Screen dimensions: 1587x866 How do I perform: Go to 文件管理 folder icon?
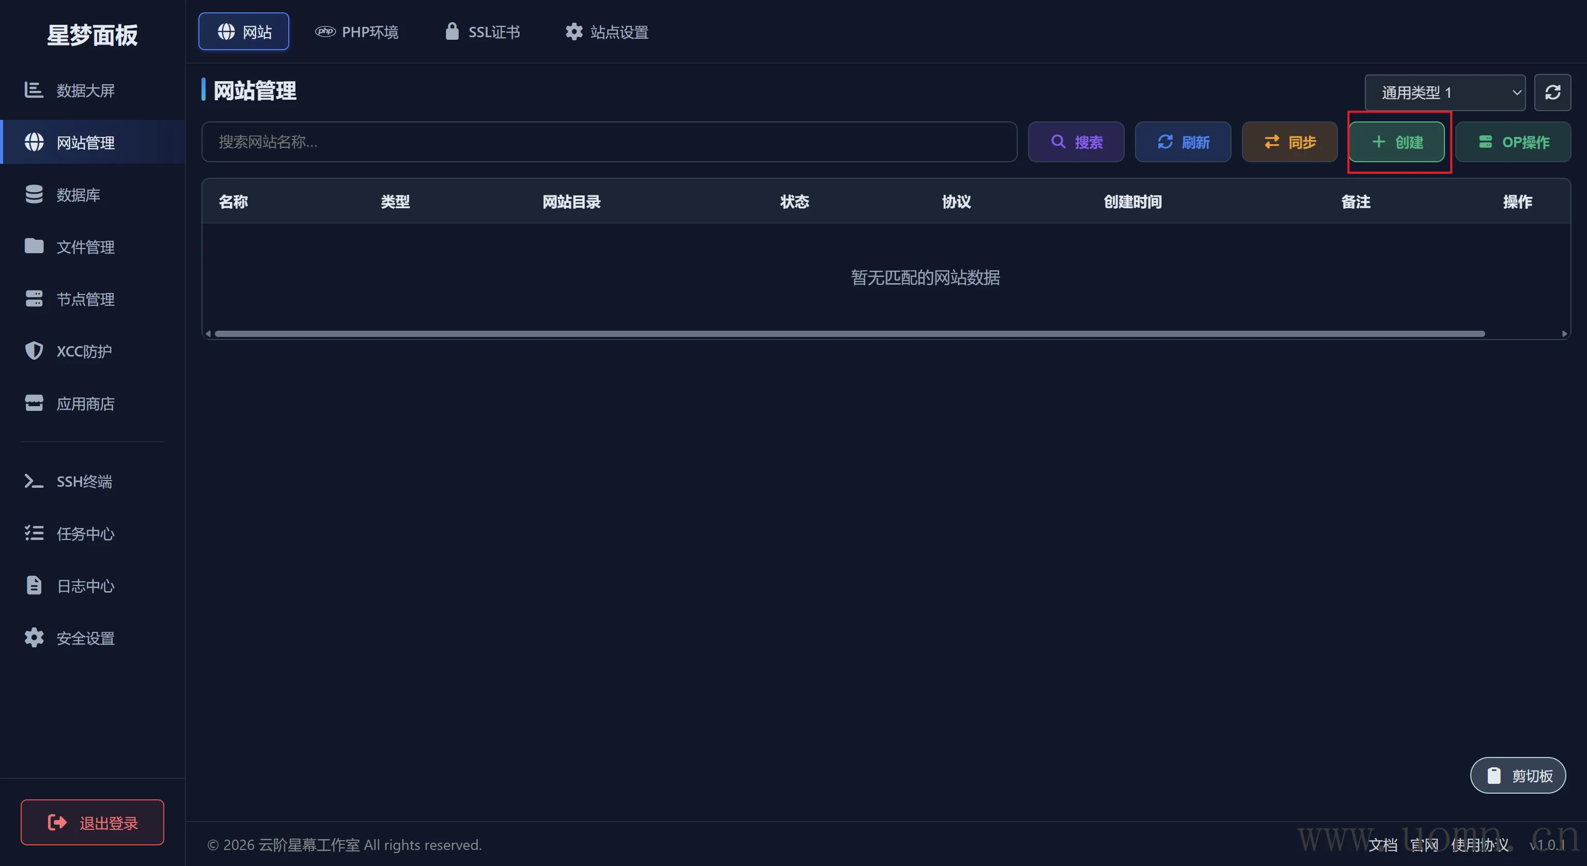point(34,246)
